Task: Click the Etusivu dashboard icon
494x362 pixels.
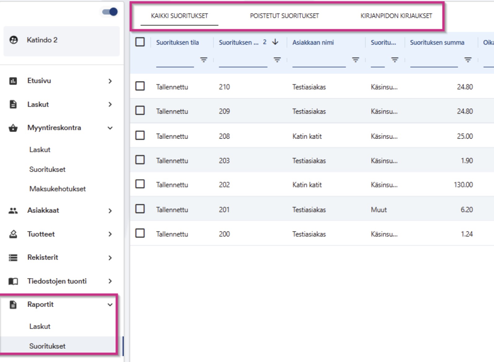Action: pos(13,81)
